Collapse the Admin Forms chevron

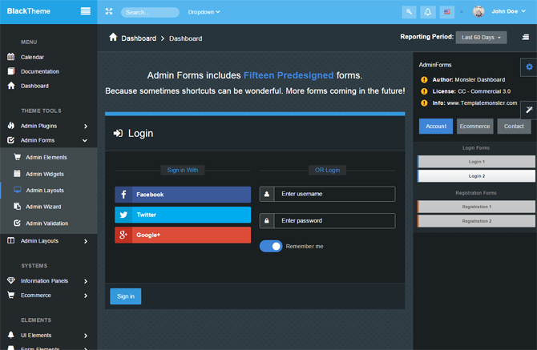pyautogui.click(x=85, y=141)
